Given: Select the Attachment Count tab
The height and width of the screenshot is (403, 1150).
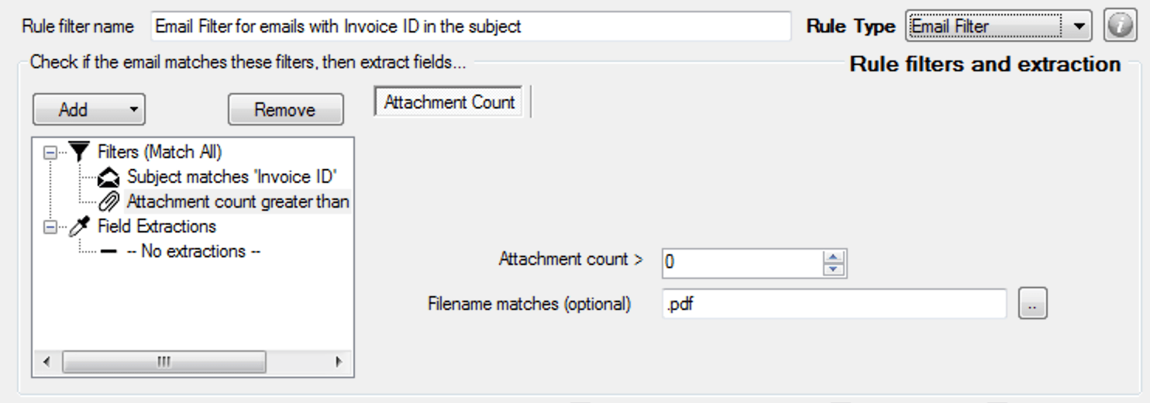Looking at the screenshot, I should pos(449,103).
